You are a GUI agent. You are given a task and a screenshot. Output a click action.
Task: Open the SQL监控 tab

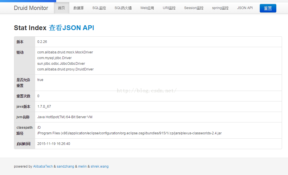point(99,8)
